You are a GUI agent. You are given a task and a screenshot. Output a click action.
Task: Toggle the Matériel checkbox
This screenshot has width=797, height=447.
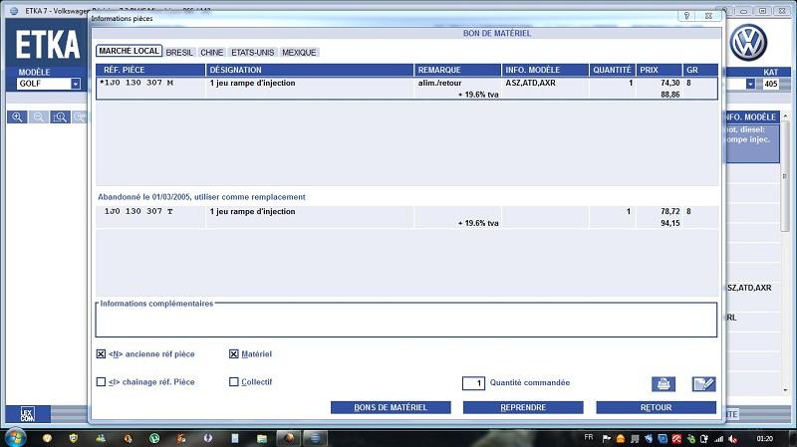234,354
